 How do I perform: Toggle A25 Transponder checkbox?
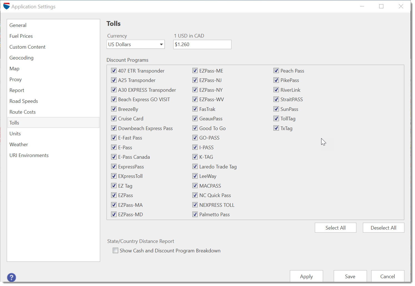pos(114,80)
